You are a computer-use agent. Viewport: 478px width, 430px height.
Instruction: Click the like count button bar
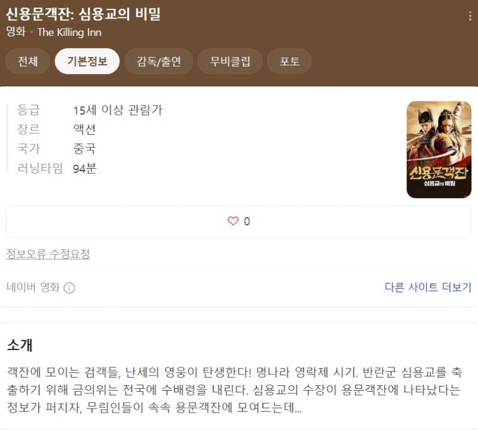click(238, 221)
